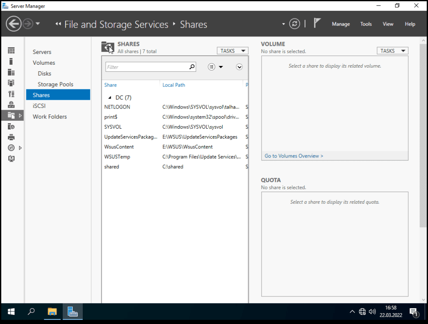
Task: Expand the Remote Desktop Services sidebar arrow
Action: [x=20, y=148]
